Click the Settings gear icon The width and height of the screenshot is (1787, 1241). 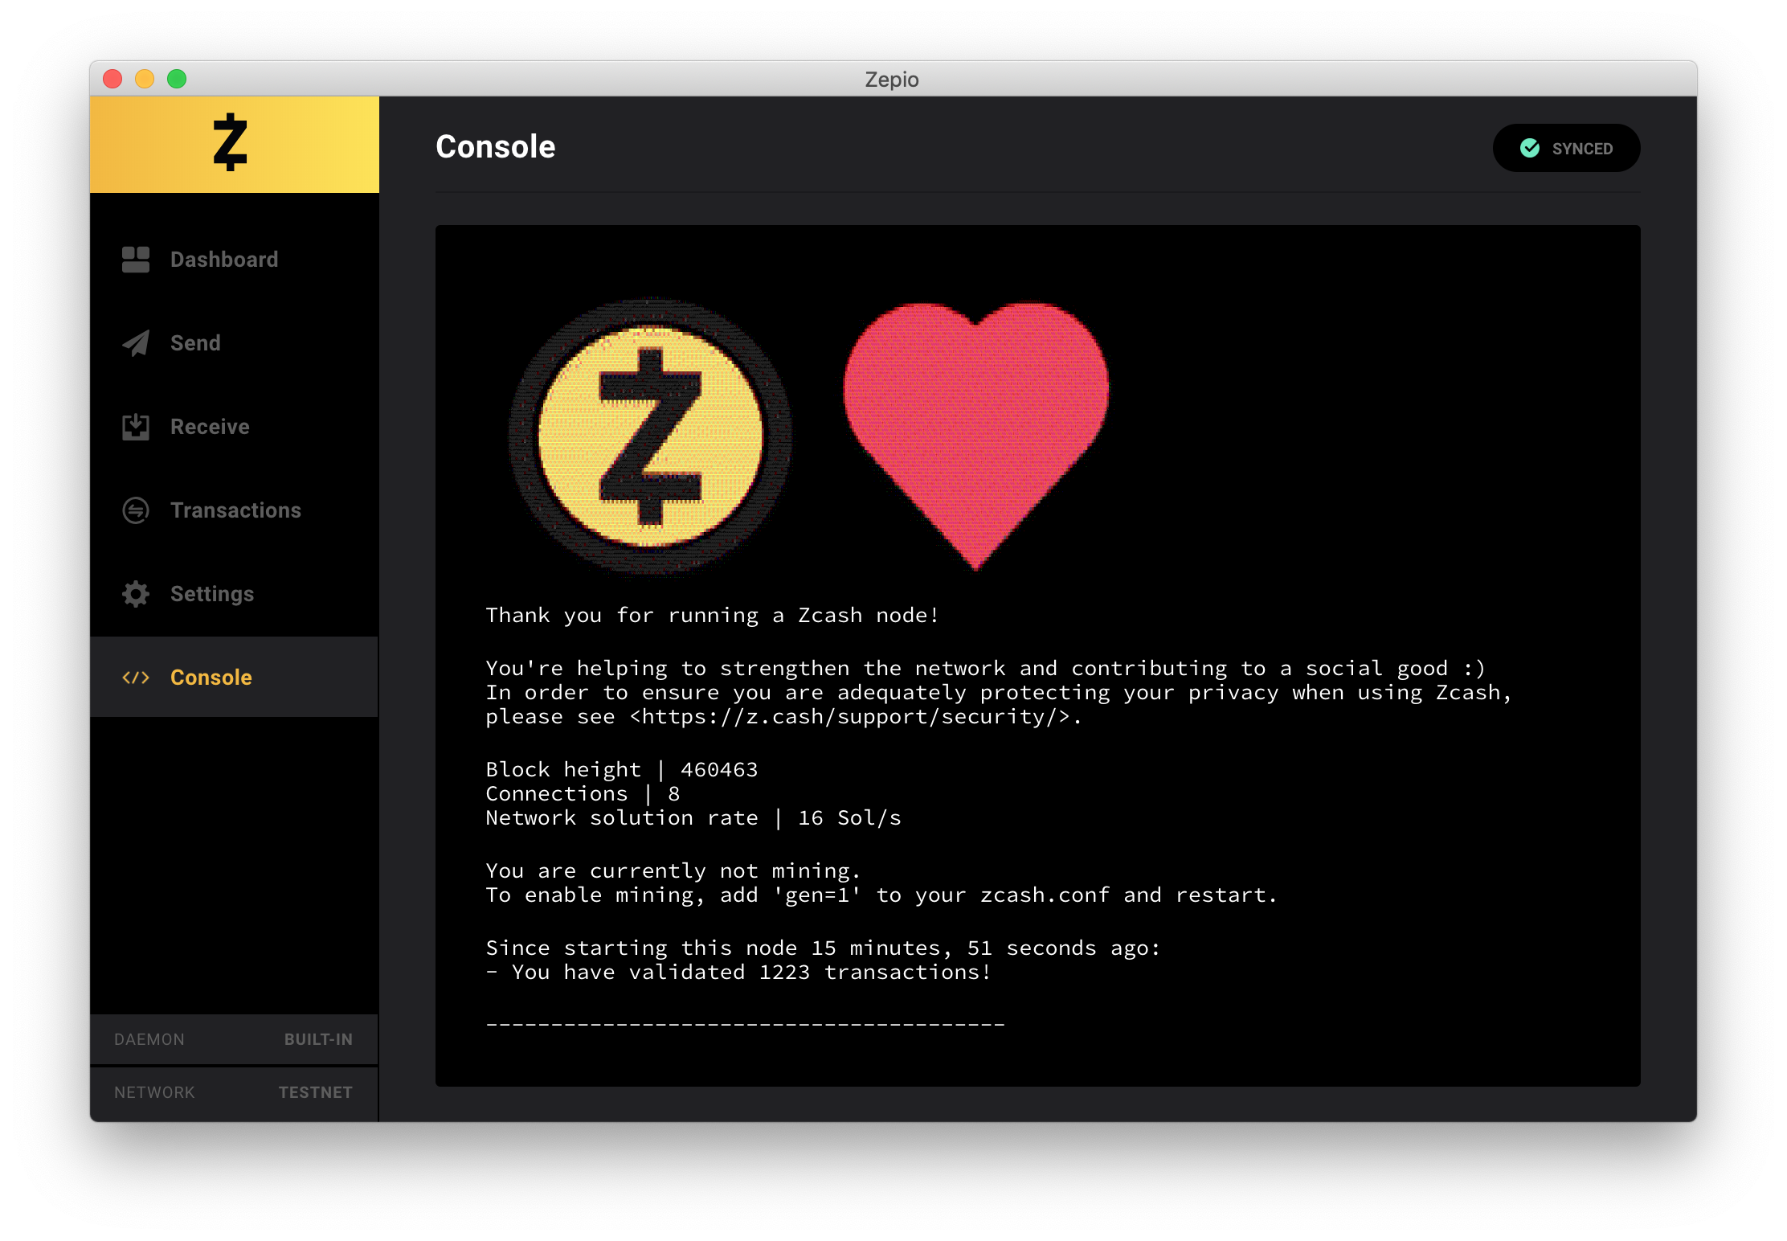tap(135, 594)
